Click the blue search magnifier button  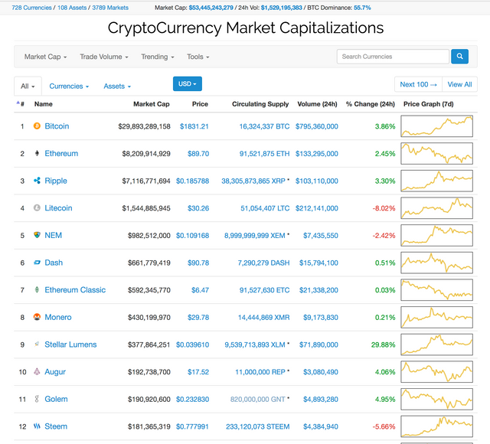click(x=459, y=56)
